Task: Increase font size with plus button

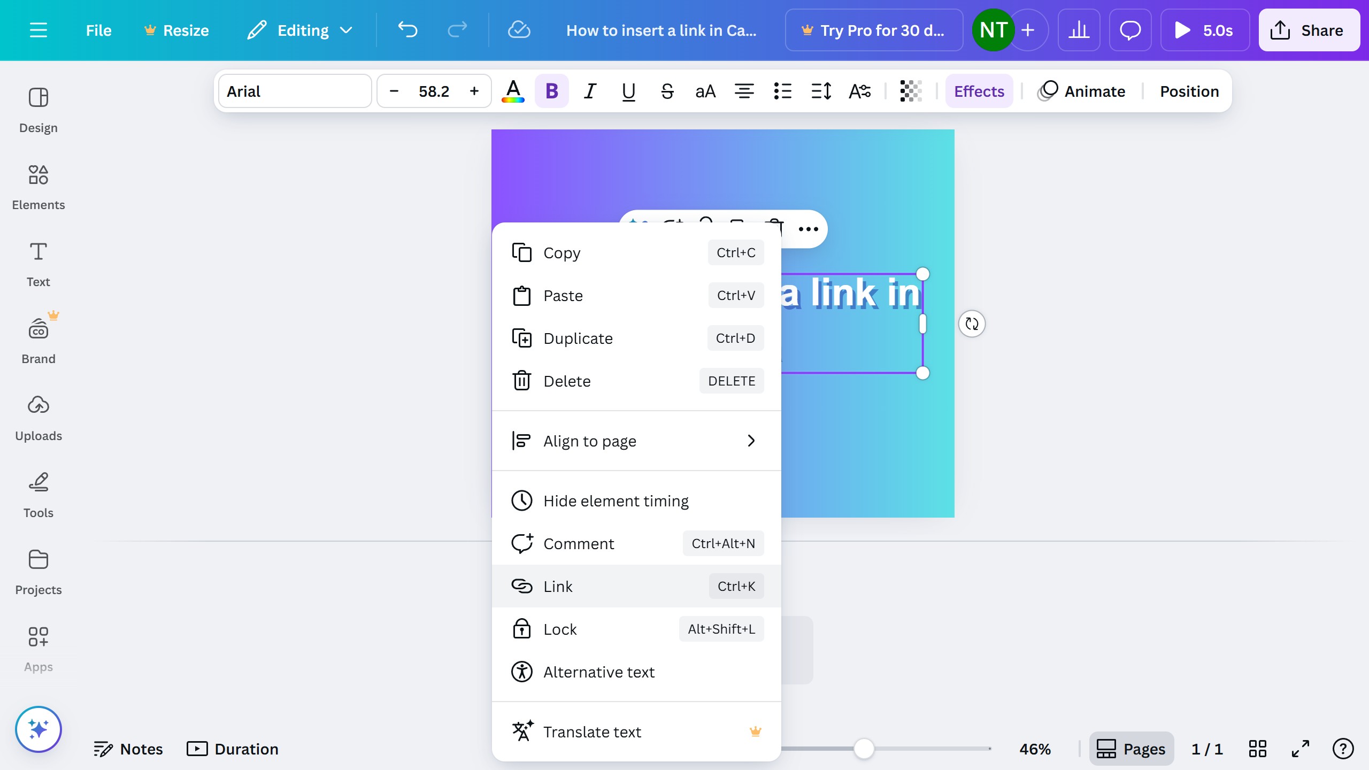Action: (x=474, y=91)
